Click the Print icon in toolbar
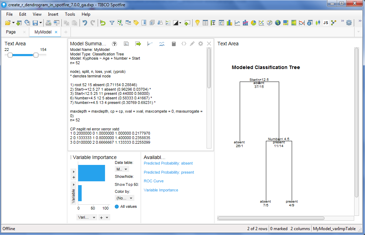Image resolution: width=365 pixels, height=235 pixels. pos(49,23)
